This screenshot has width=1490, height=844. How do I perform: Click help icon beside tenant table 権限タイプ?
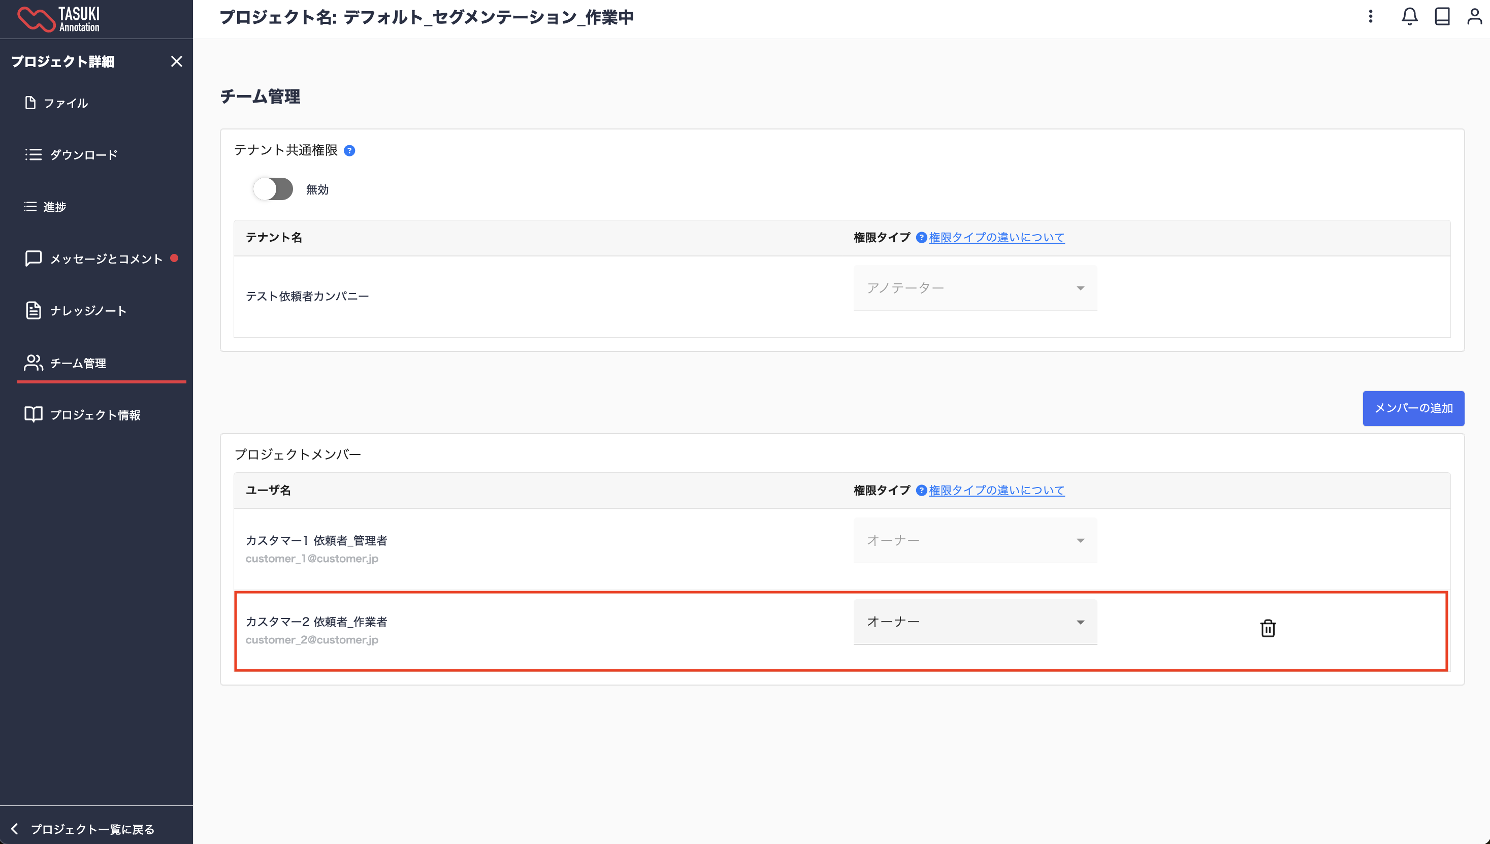921,238
